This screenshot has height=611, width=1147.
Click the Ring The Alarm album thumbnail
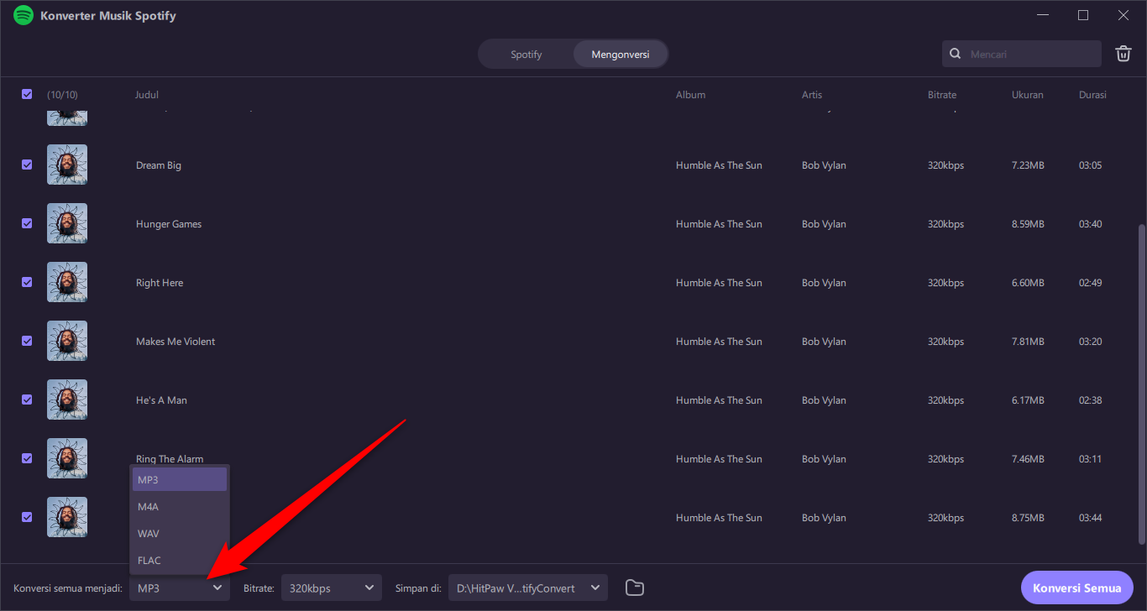tap(67, 458)
